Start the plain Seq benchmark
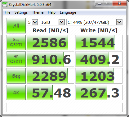Viewport: 129px width, 117px height. click(x=16, y=76)
